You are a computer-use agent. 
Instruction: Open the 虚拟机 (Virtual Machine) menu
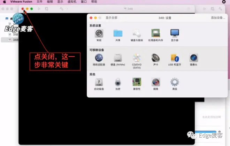point(72,2)
